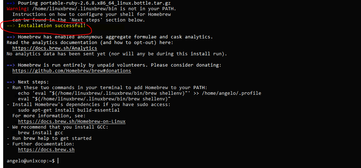This screenshot has height=168, width=361.
Task: Open the Homebrew brew#donations GitHub link
Action: pyautogui.click(x=72, y=70)
